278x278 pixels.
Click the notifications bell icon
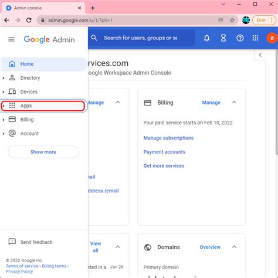pyautogui.click(x=206, y=38)
